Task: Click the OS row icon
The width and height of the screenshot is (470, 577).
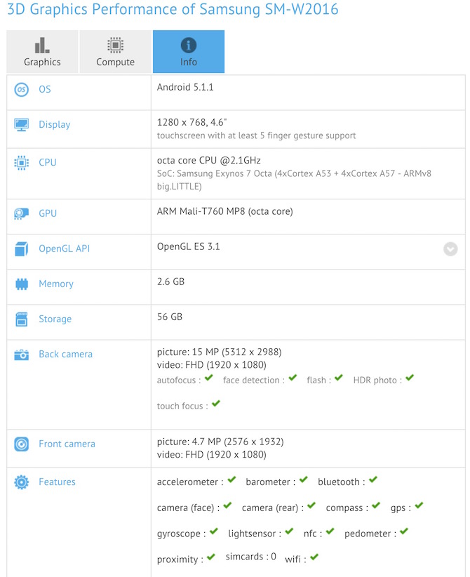Action: pos(21,89)
